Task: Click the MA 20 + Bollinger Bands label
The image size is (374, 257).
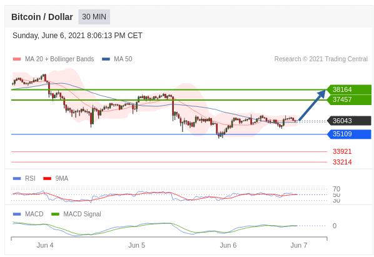Action: pyautogui.click(x=59, y=59)
